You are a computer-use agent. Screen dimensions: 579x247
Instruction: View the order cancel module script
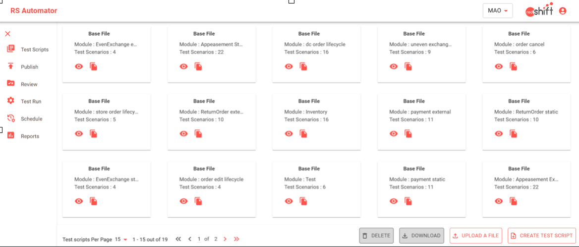pyautogui.click(x=499, y=66)
